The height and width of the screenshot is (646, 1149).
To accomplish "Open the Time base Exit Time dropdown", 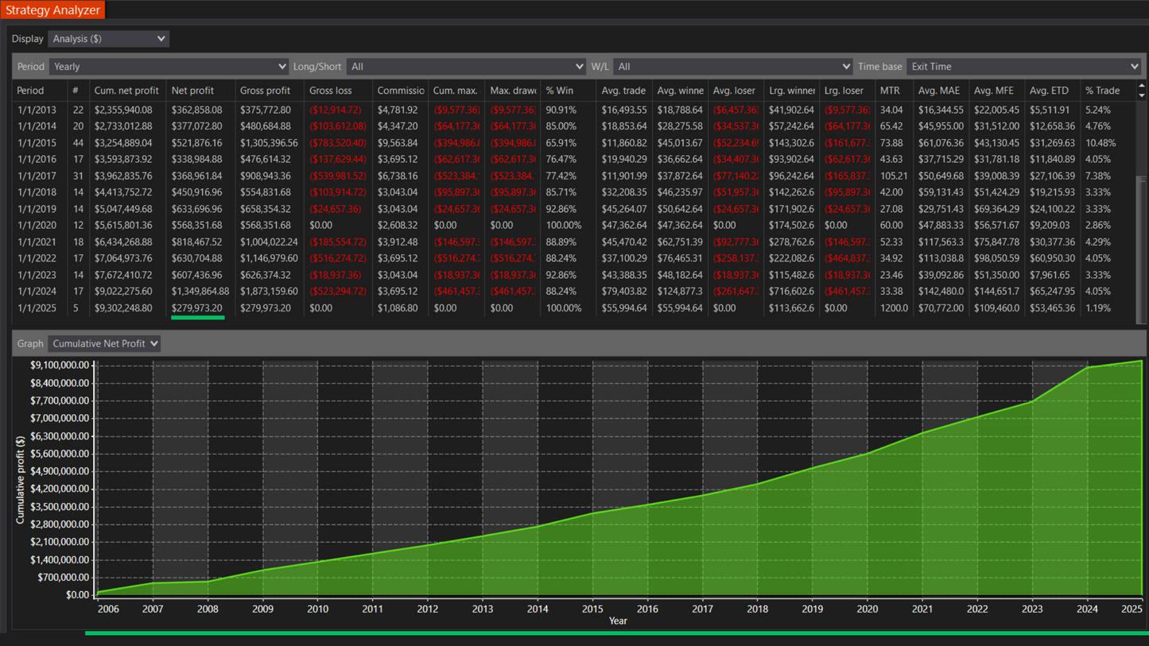I will click(1024, 67).
